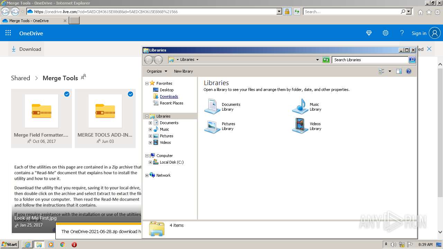This screenshot has height=249, width=443.
Task: Click the security lock icon in IE
Action: click(287, 11)
